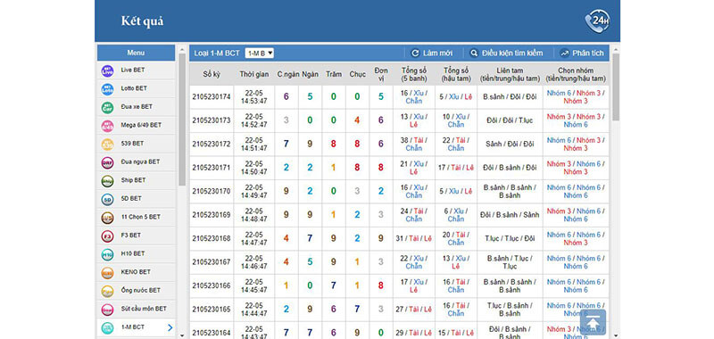The image size is (714, 339).
Task: Click draw number 2105230170
Action: (x=212, y=192)
